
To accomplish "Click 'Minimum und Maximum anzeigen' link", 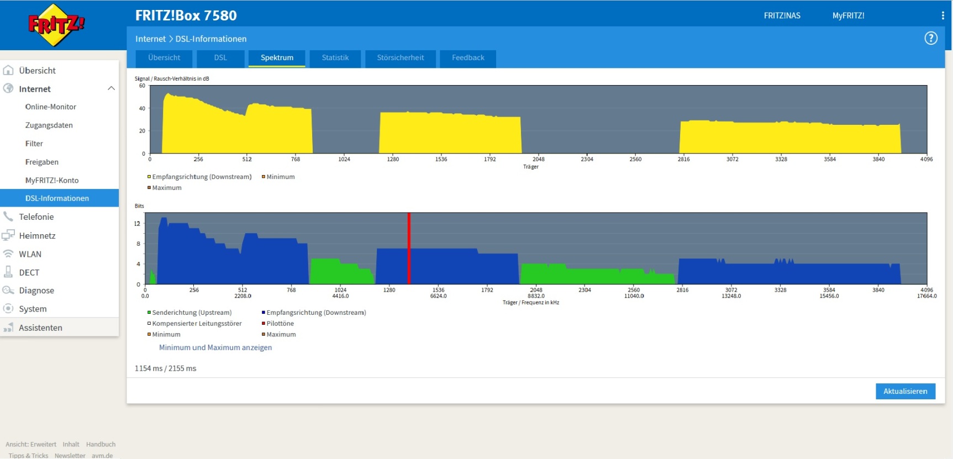I will (x=215, y=347).
